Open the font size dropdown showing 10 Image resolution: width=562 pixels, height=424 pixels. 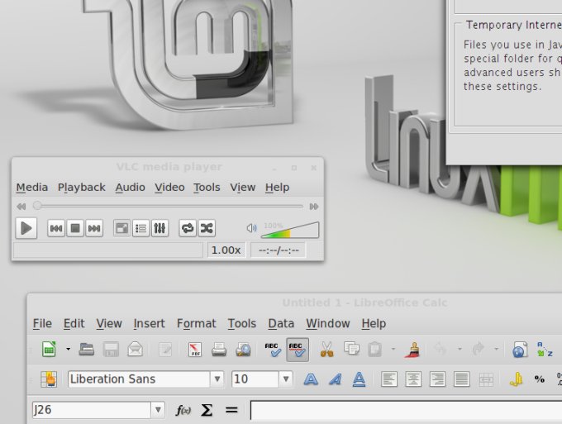point(286,379)
